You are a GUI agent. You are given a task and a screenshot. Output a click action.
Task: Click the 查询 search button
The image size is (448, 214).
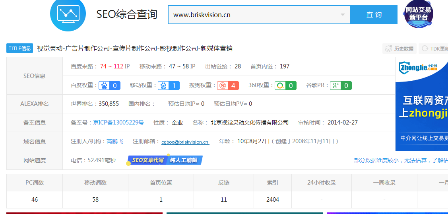coord(374,15)
